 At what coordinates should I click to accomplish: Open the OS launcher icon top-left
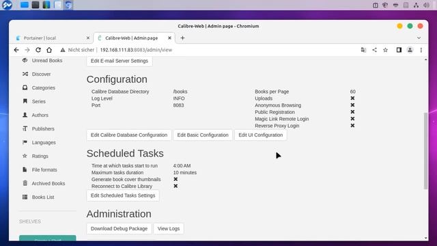click(7, 5)
